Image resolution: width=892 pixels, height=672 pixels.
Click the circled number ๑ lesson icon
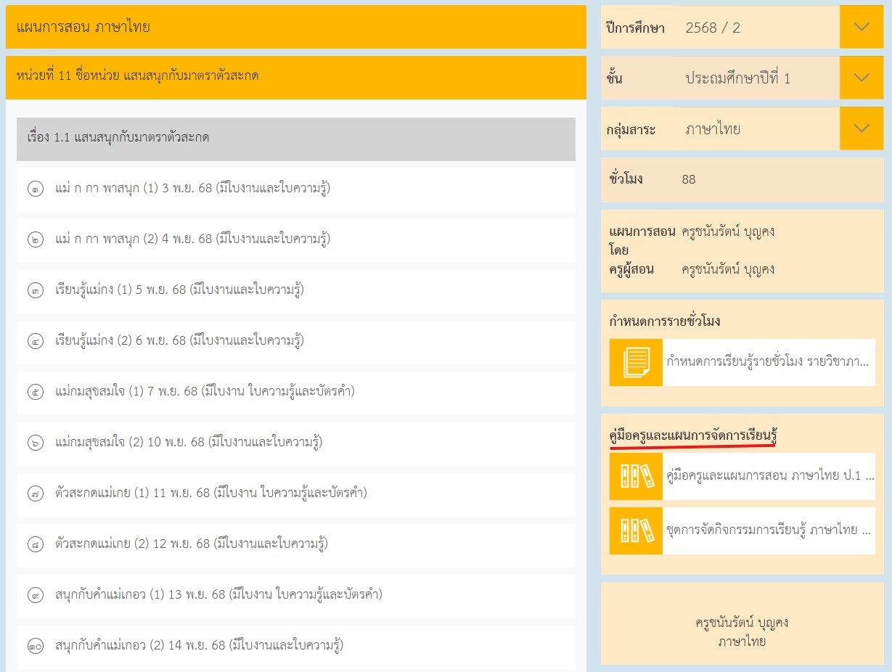click(x=36, y=189)
